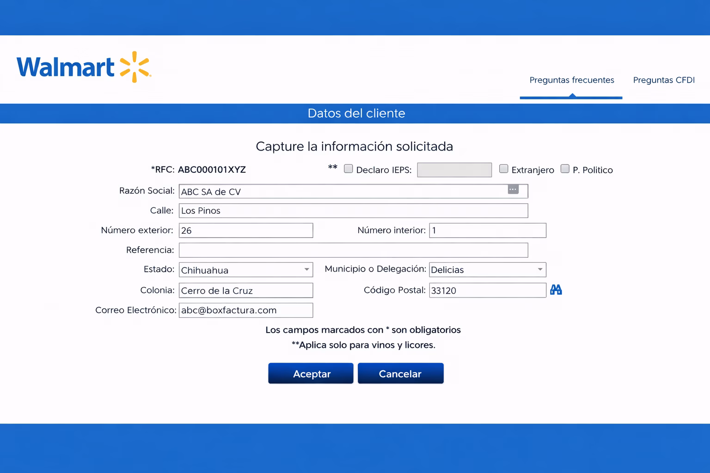This screenshot has height=473, width=710.
Task: Open the Preguntas frecuentes tab
Action: click(572, 80)
